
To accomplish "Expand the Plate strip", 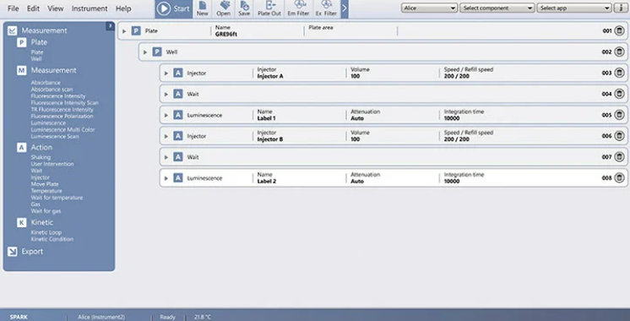I will coord(124,31).
